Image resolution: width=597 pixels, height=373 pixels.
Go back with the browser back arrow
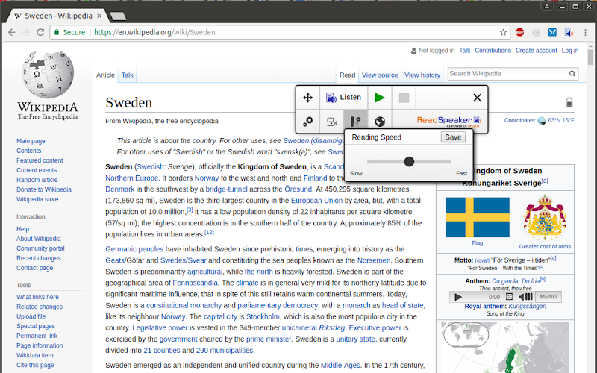click(x=12, y=32)
